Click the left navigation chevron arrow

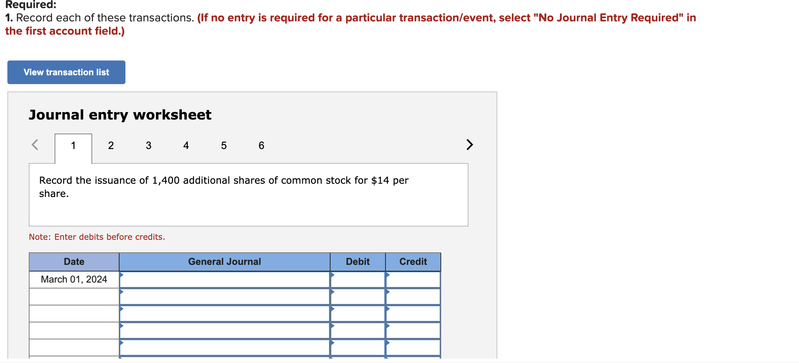point(35,145)
